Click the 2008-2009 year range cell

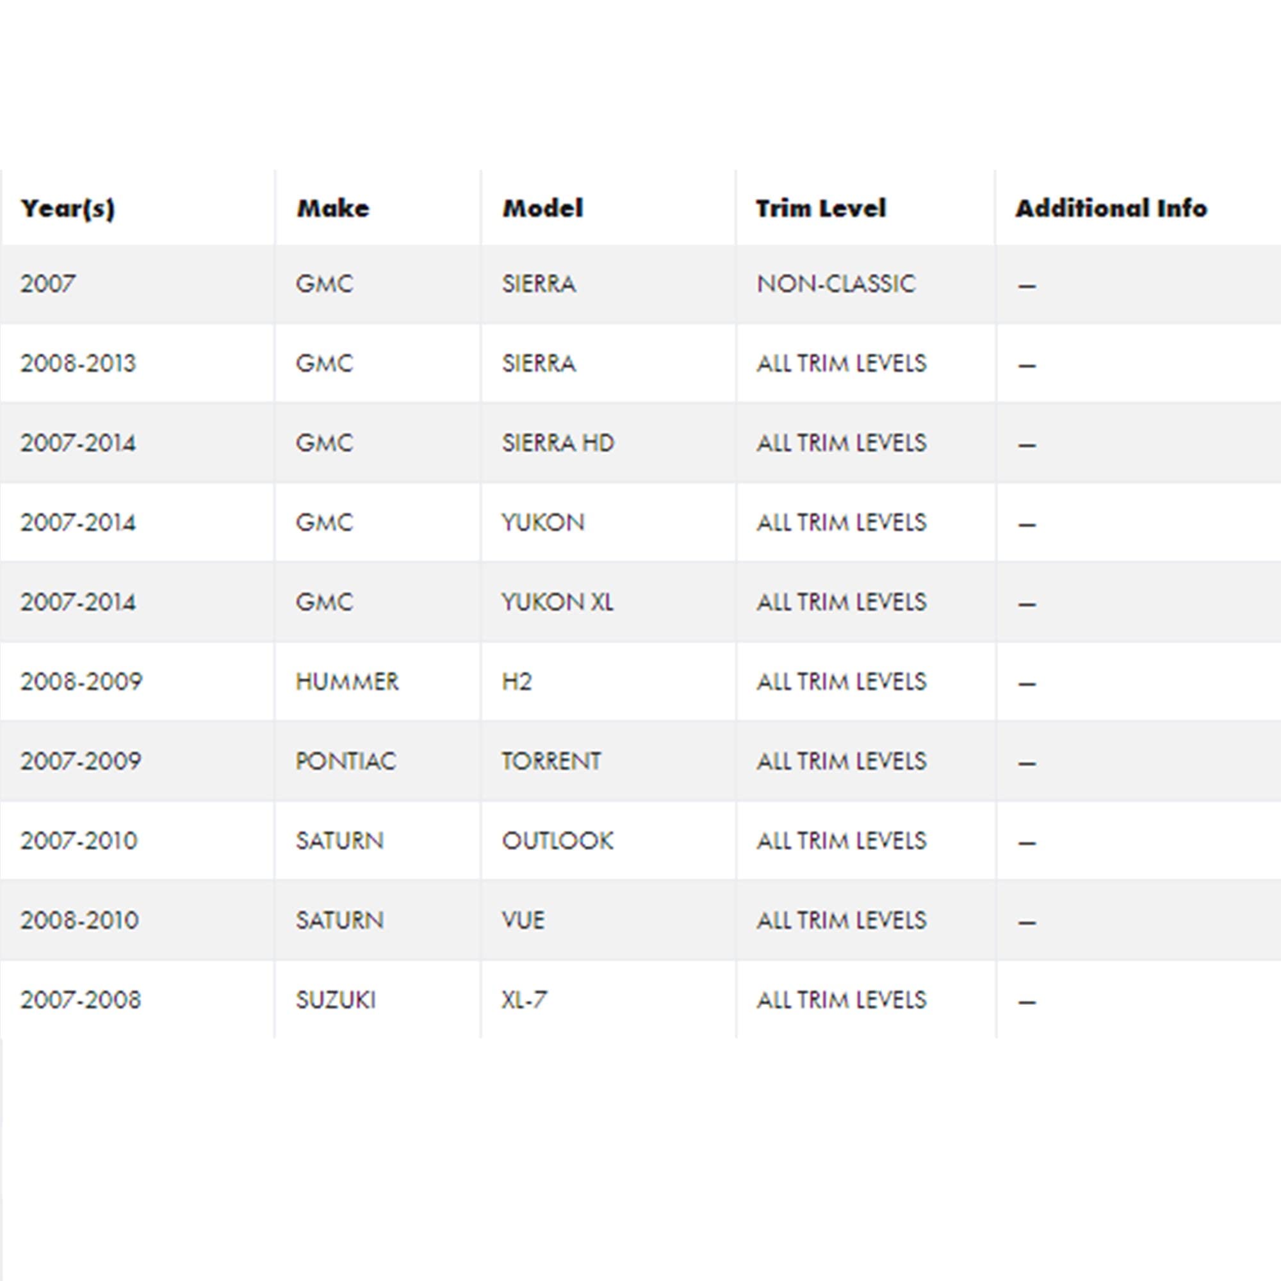coord(81,681)
